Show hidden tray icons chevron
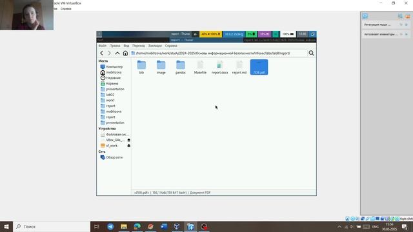Viewport: 413px width, 232px height. coord(339,227)
